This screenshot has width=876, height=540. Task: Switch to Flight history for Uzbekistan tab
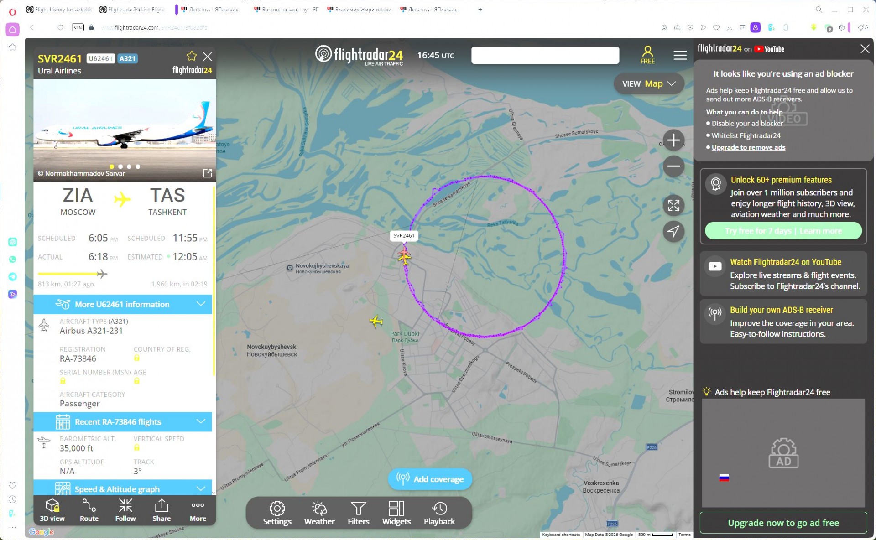click(59, 9)
